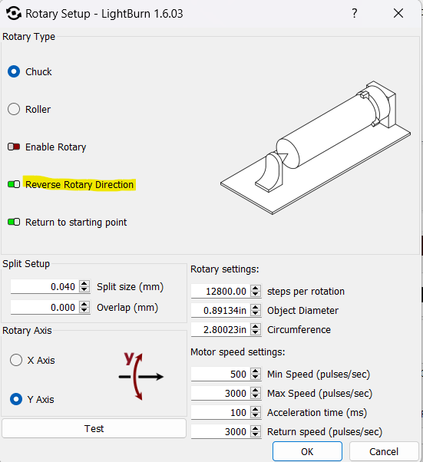423x462 pixels.
Task: Click the LightBurn Rotary Setup title icon
Action: pos(14,14)
